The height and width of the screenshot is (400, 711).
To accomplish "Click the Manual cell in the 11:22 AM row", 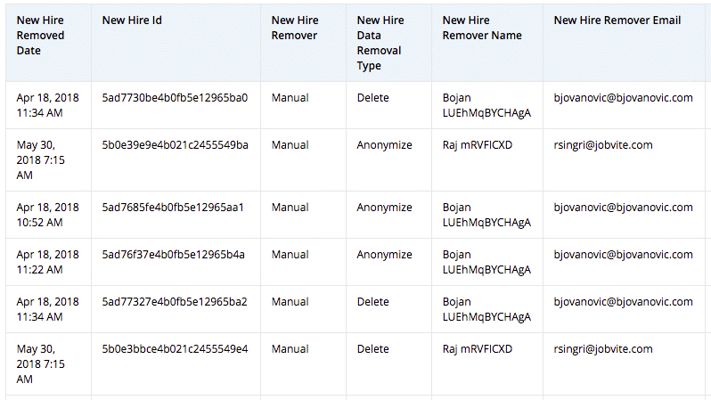I will [290, 255].
